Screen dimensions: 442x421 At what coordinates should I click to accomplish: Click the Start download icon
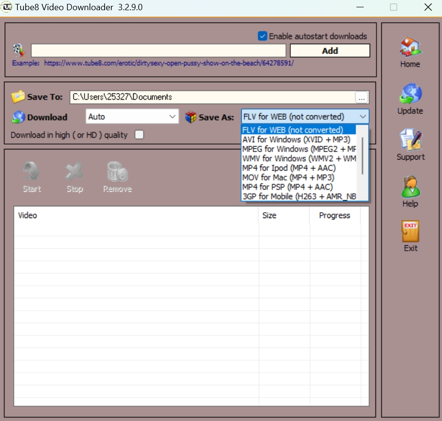[32, 171]
